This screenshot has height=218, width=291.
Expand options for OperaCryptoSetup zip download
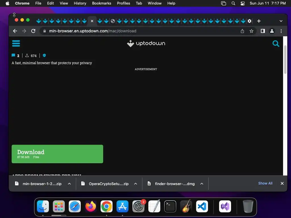coord(136,184)
